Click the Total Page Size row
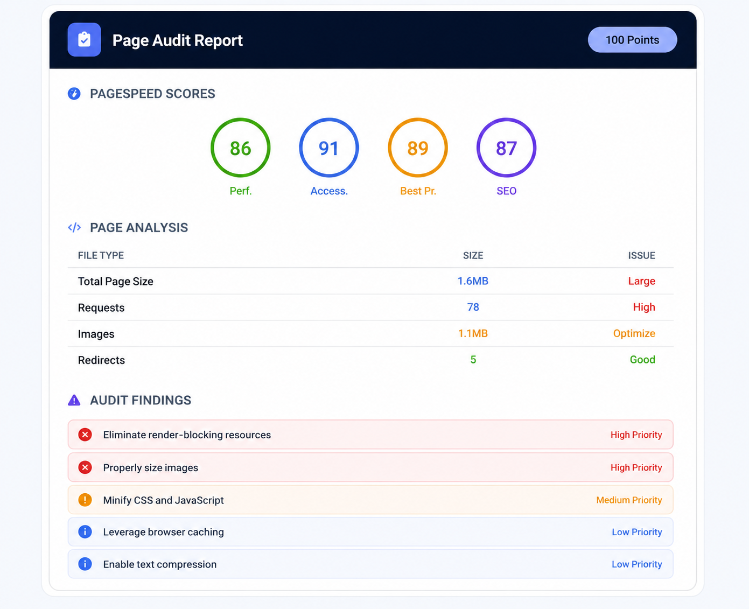This screenshot has height=609, width=749. click(x=370, y=281)
